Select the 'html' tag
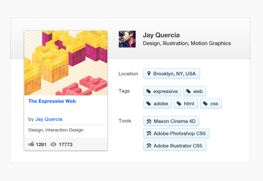Image resolution: width=263 pixels, height=181 pixels. pos(186,104)
